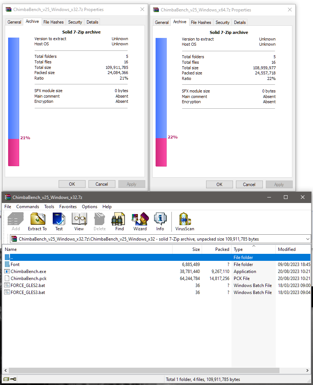This screenshot has height=385, width=313.
Task: Click the status bar drive icon
Action: tap(6, 379)
